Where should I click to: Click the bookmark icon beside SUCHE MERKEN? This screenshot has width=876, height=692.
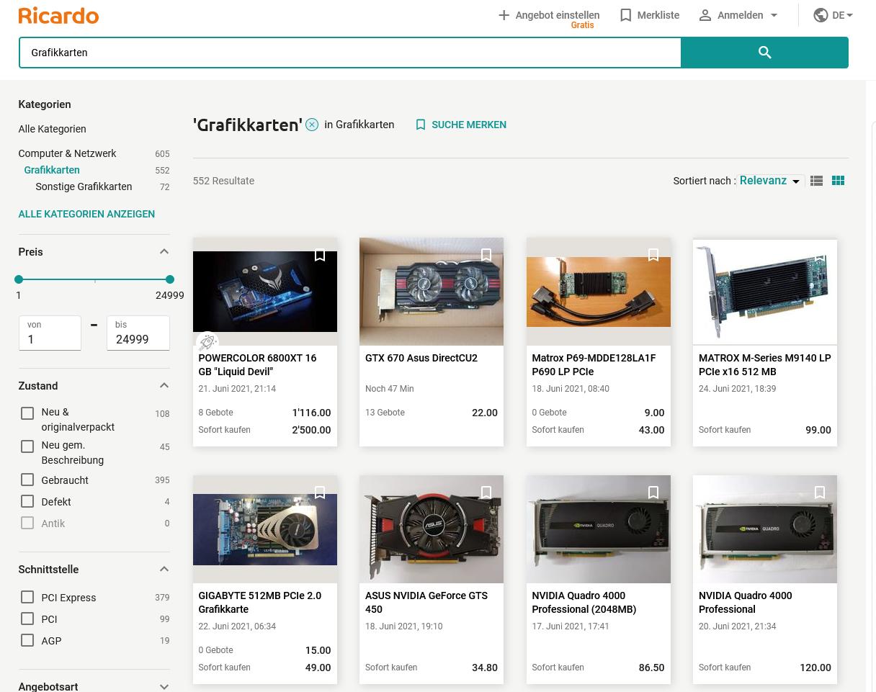click(x=421, y=125)
